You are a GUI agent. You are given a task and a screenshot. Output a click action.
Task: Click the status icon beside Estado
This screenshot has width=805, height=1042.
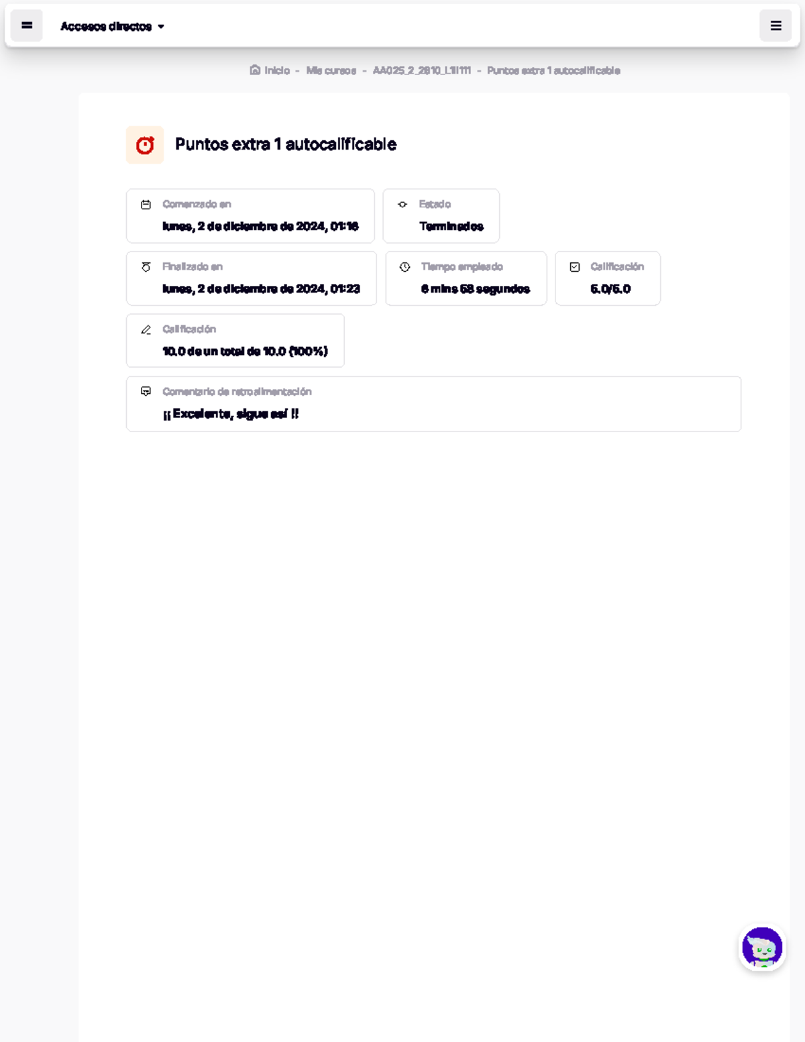402,205
